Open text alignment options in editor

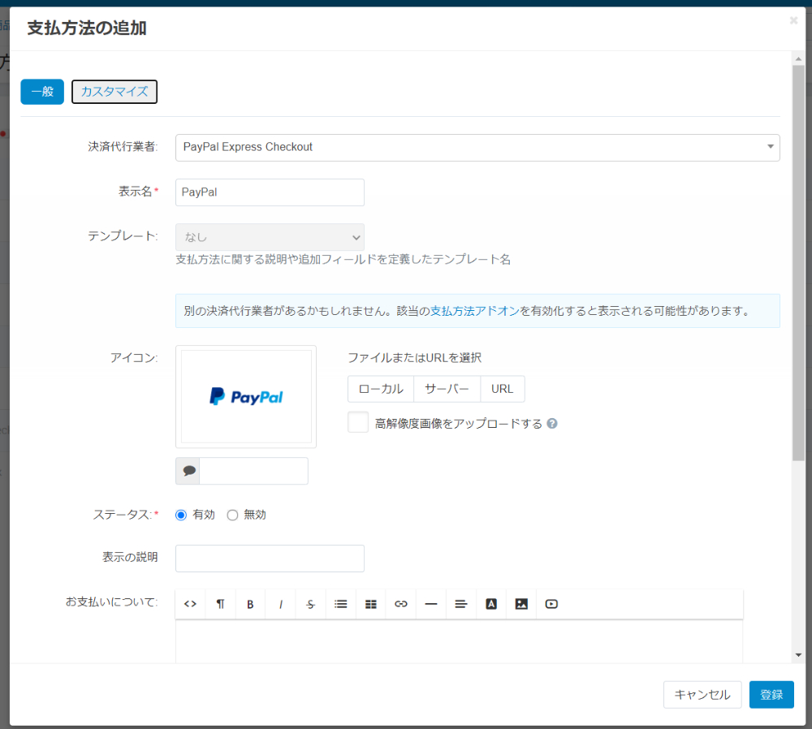[x=461, y=604]
